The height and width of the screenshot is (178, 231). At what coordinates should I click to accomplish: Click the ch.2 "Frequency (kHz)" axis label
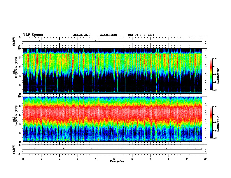pyautogui.click(x=16, y=115)
